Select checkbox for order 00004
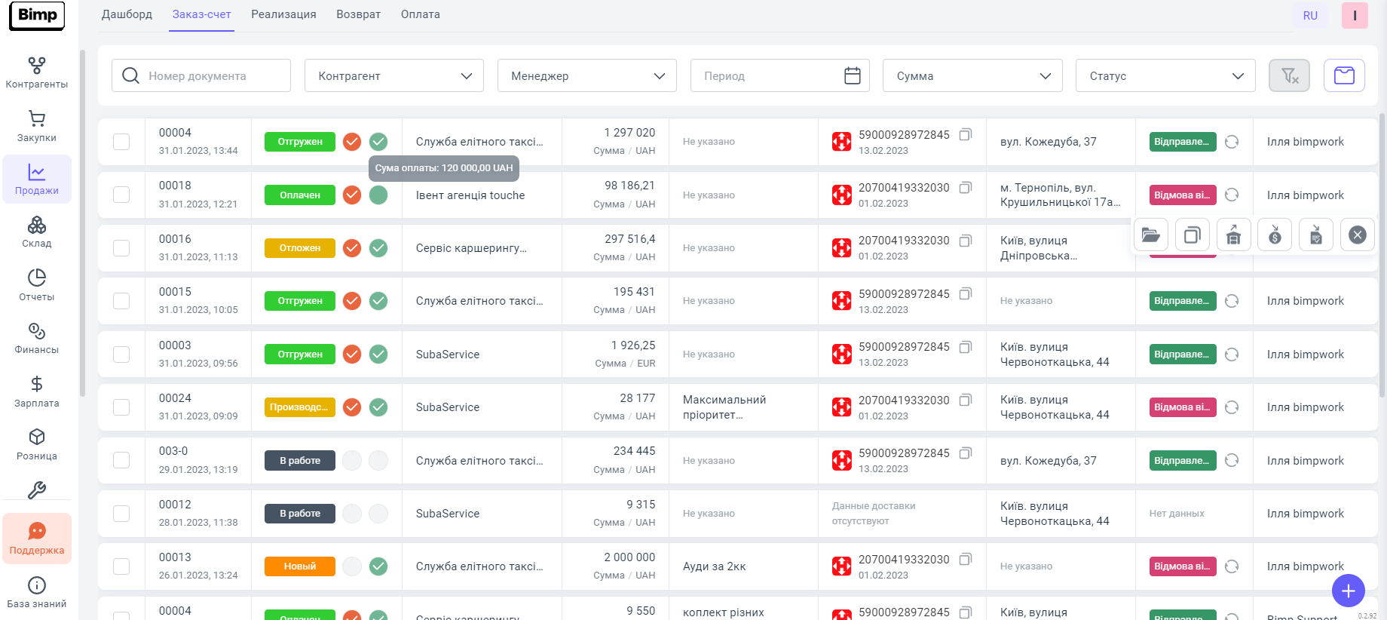The width and height of the screenshot is (1387, 620). tap(121, 142)
